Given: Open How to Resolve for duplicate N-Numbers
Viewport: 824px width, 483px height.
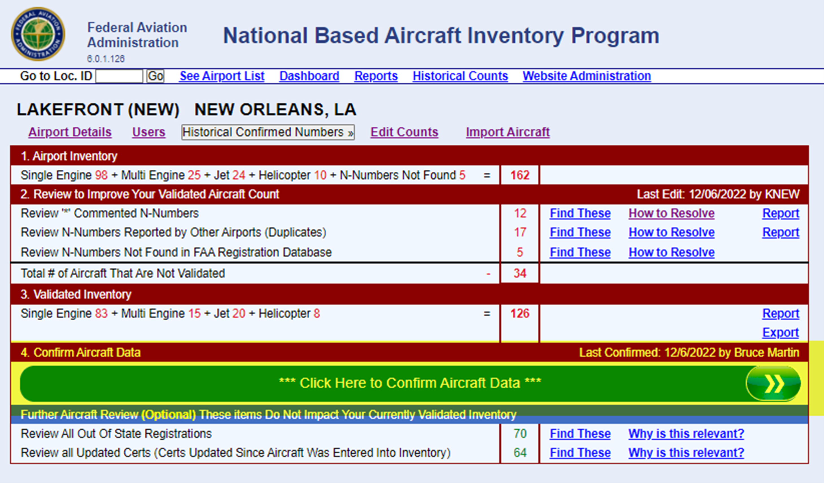Looking at the screenshot, I should tap(671, 233).
